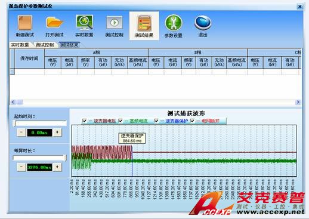Open the 打开测试 folder icon

(54, 22)
